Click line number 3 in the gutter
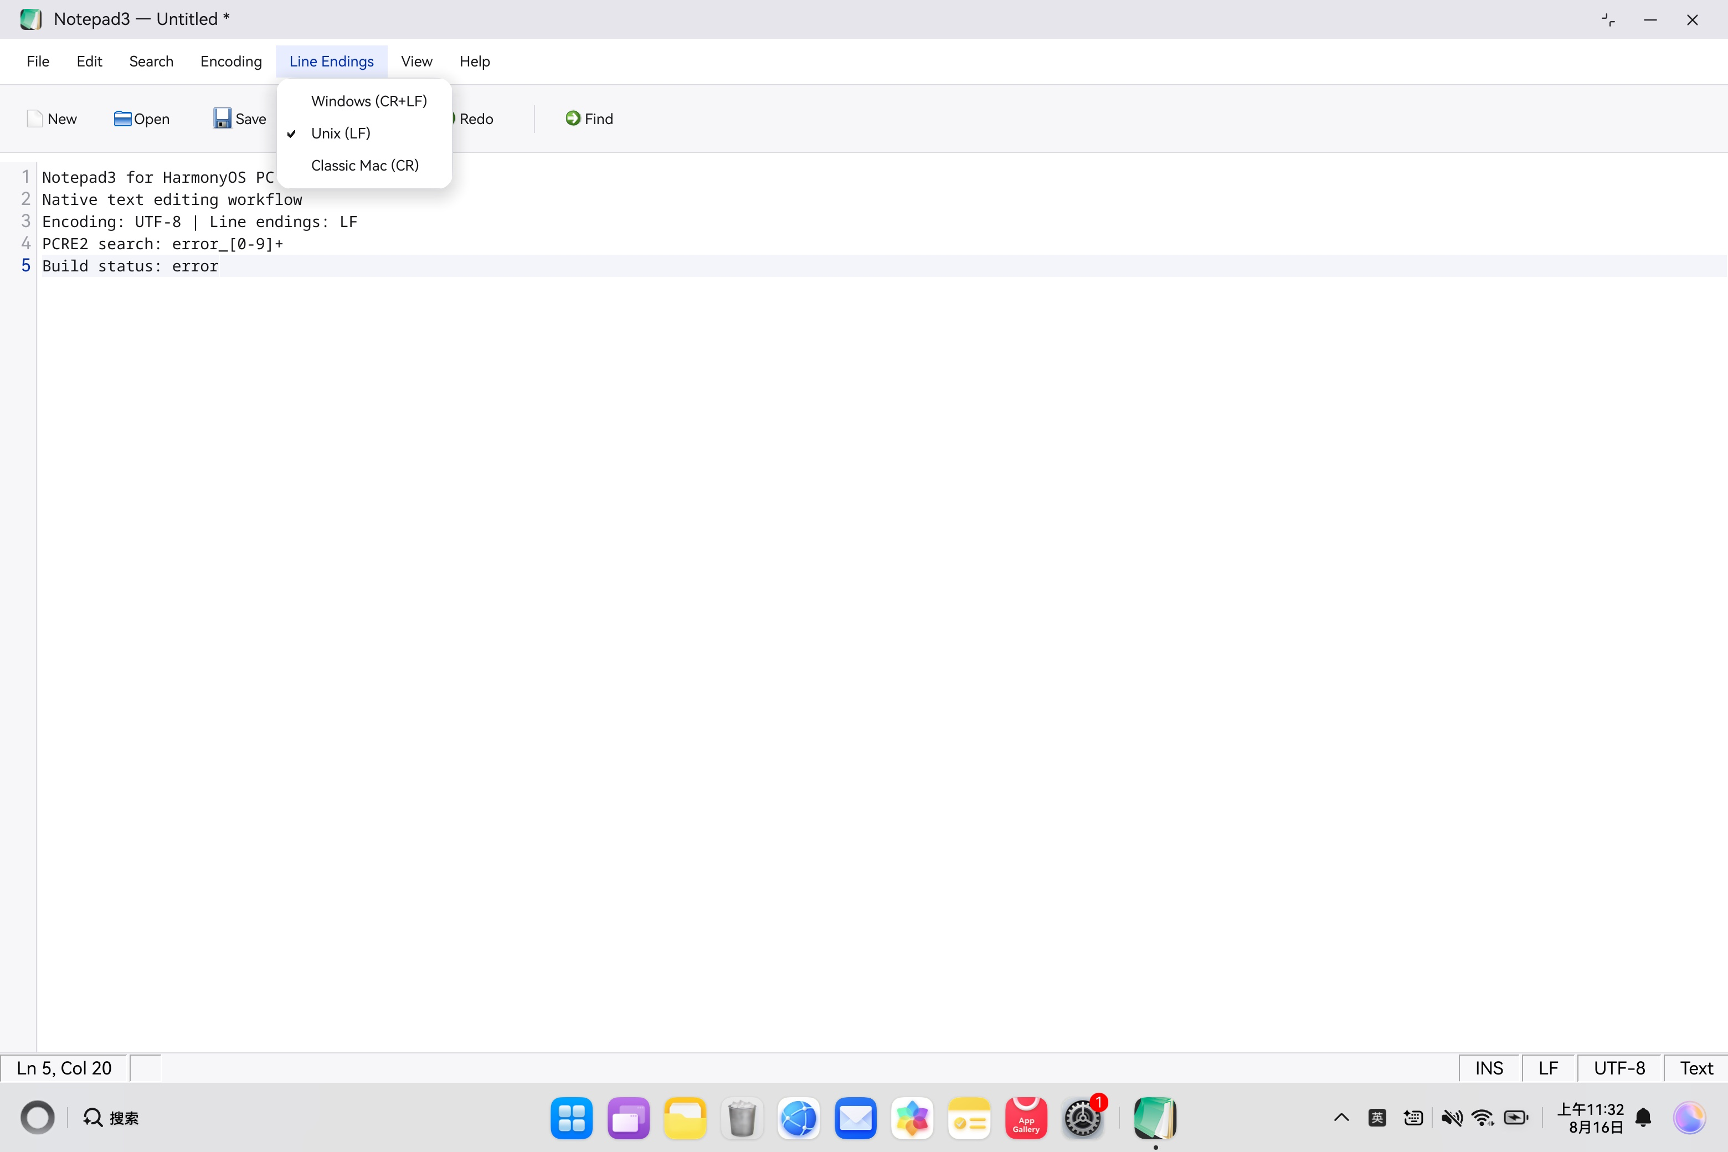This screenshot has height=1152, width=1728. tap(25, 221)
